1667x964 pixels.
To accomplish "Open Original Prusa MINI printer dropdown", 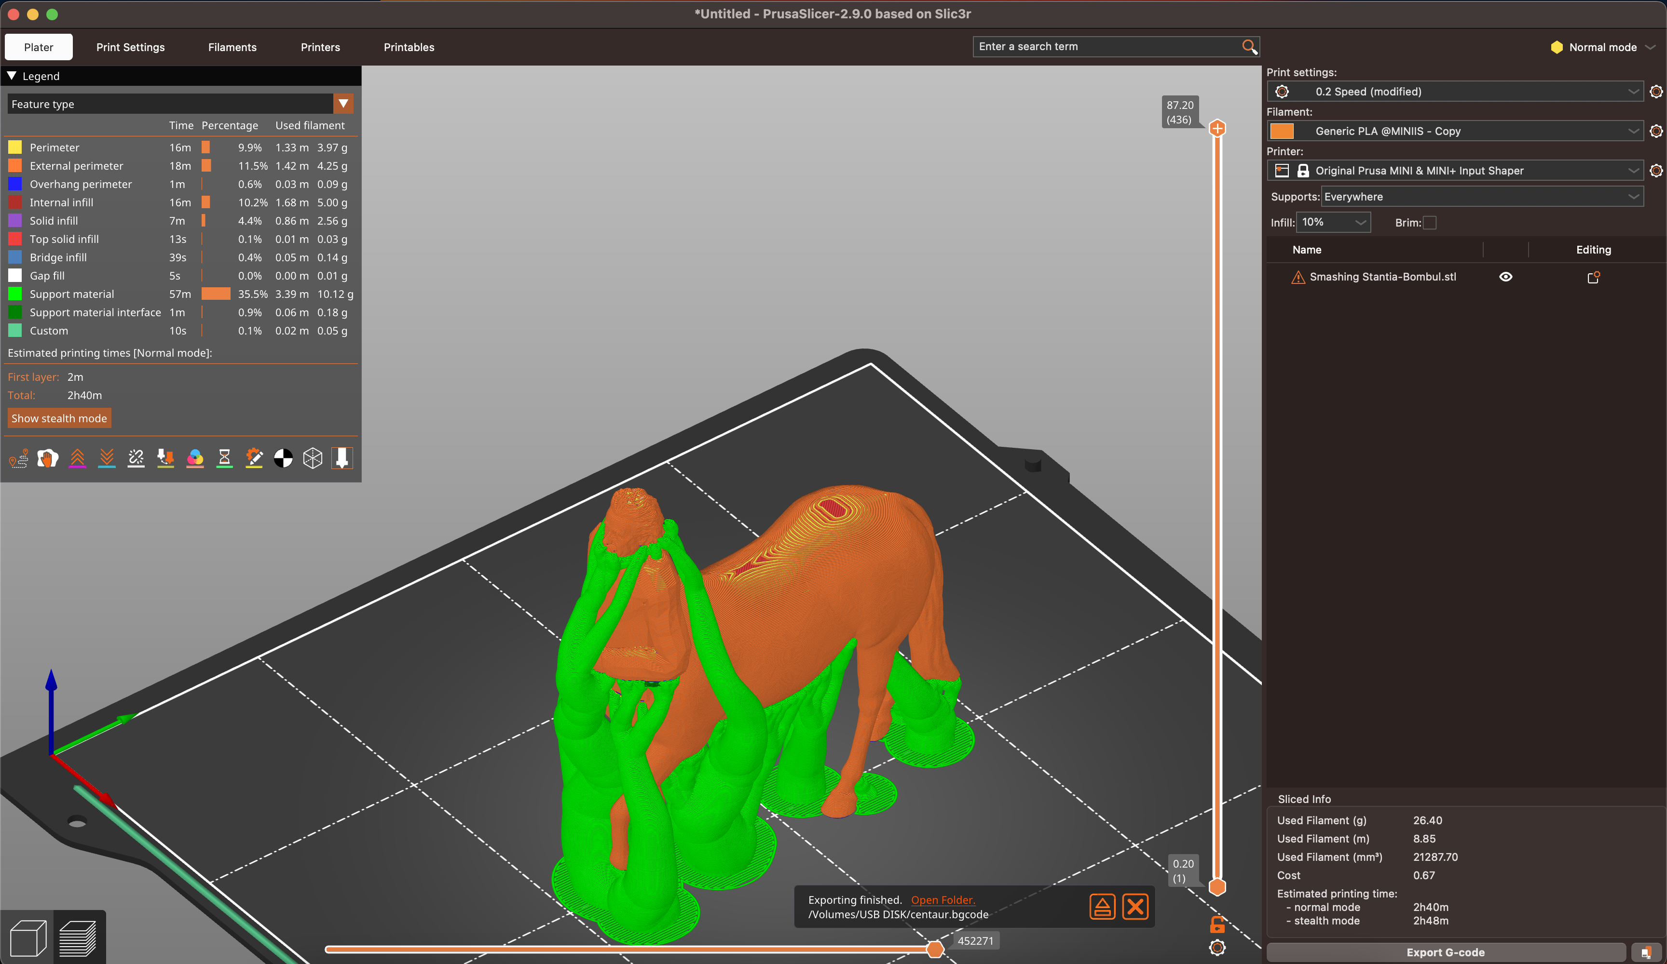I will (x=1456, y=171).
